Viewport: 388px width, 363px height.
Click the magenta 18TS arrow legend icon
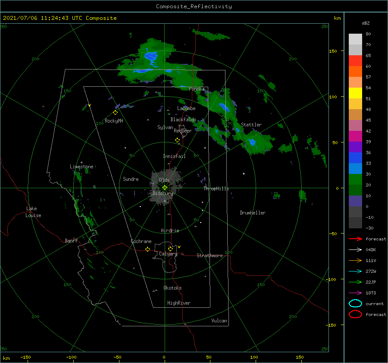355,293
